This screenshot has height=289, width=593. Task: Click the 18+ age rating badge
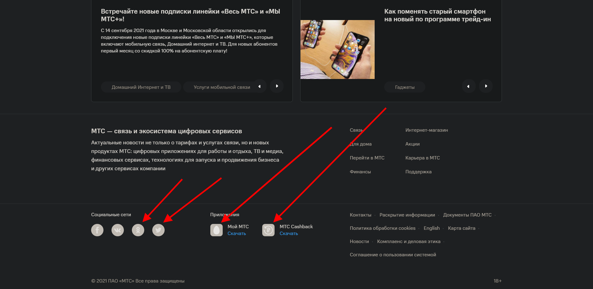pyautogui.click(x=497, y=281)
